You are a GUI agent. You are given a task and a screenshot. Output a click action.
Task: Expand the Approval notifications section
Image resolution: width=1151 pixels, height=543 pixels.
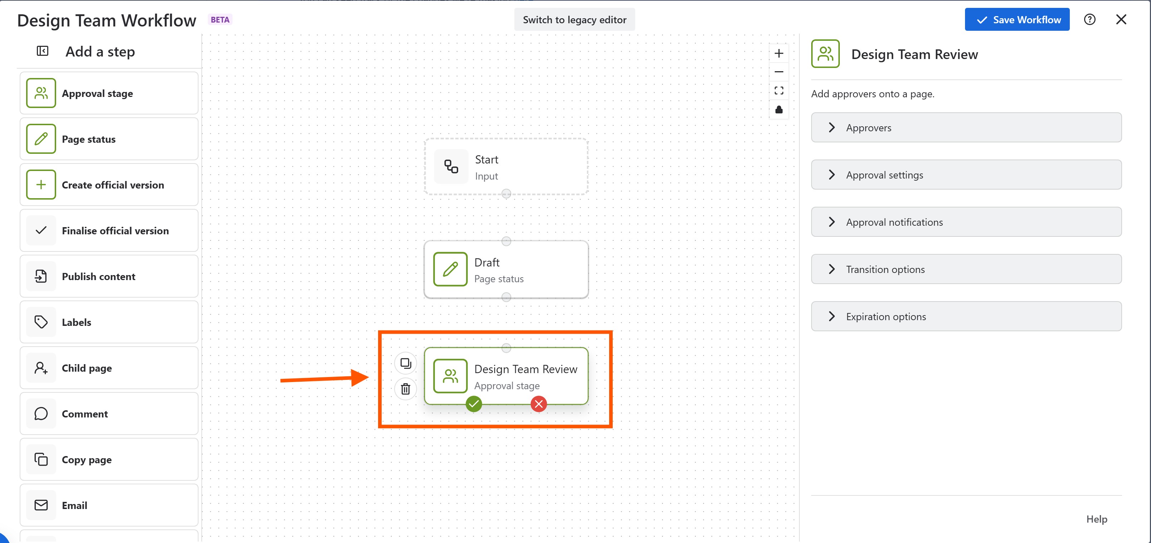tap(966, 222)
